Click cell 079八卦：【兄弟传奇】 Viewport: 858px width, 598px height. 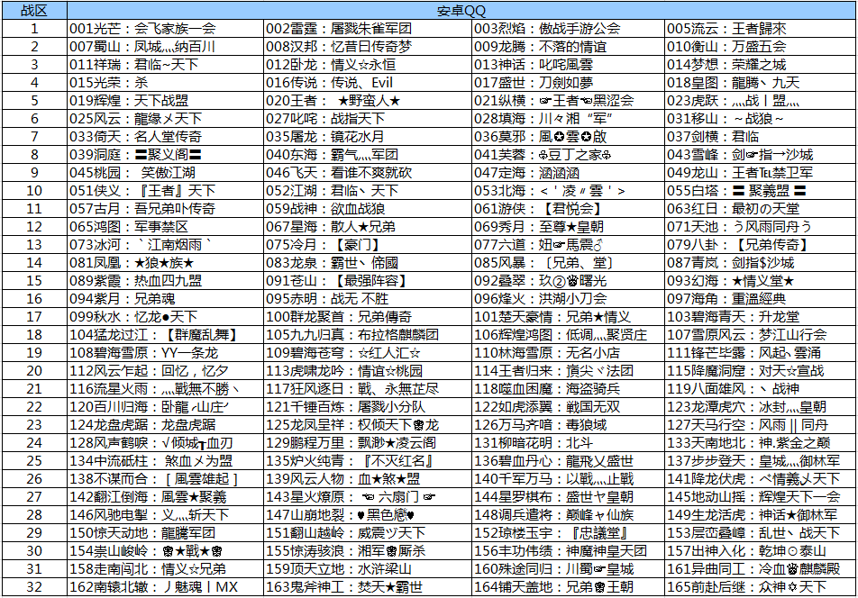pos(760,245)
